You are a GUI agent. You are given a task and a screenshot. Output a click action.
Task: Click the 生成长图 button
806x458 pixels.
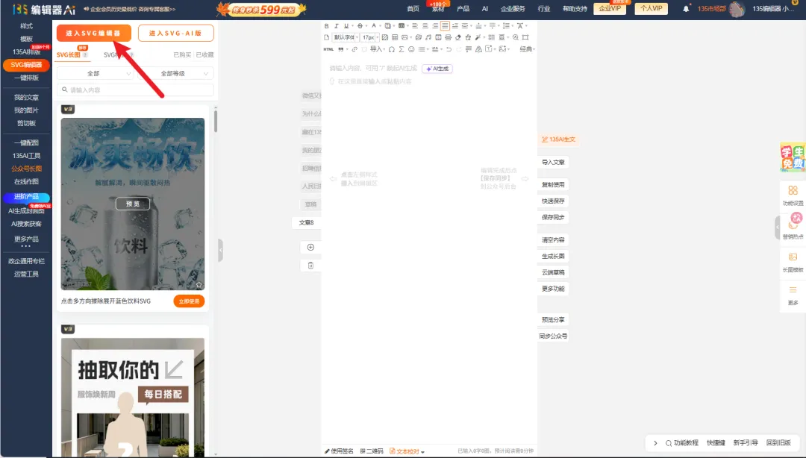click(x=553, y=256)
